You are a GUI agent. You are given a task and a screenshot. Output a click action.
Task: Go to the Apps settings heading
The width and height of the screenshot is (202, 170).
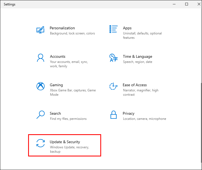coord(127,28)
